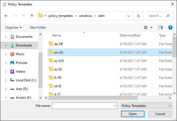
Task: Select Downloads in the navigation pane
Action: pos(24,45)
